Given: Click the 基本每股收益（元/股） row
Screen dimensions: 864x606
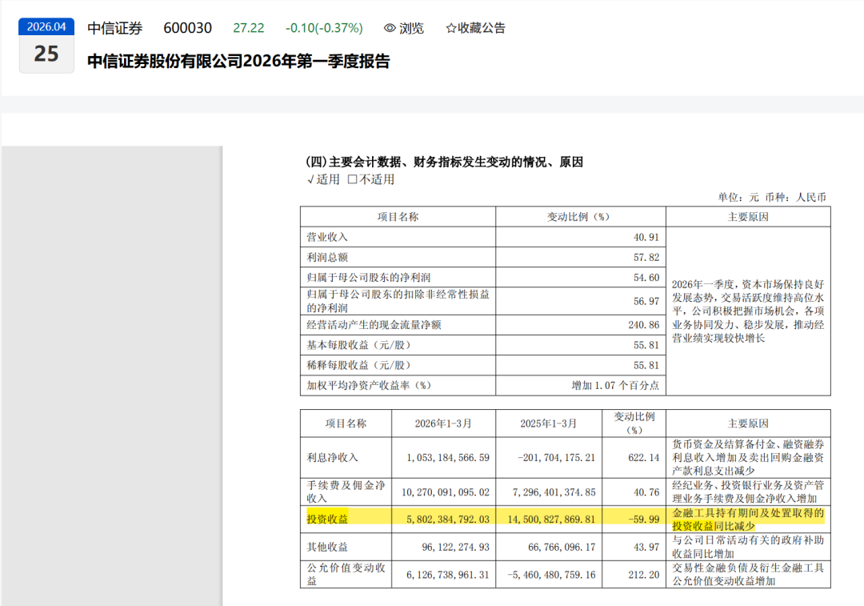Looking at the screenshot, I should click(x=358, y=345).
